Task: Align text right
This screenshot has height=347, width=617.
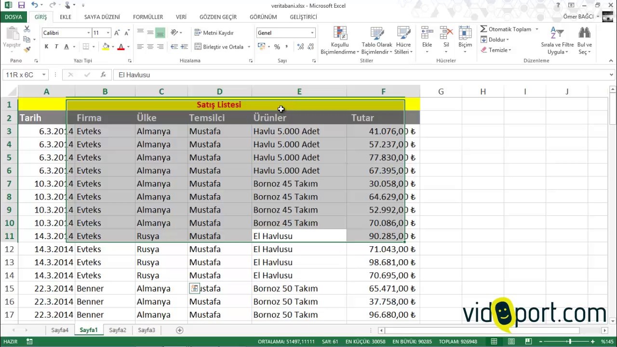Action: point(160,47)
